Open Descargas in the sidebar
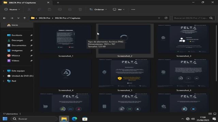Viewport: 218px width, 122px height. (x=17, y=40)
